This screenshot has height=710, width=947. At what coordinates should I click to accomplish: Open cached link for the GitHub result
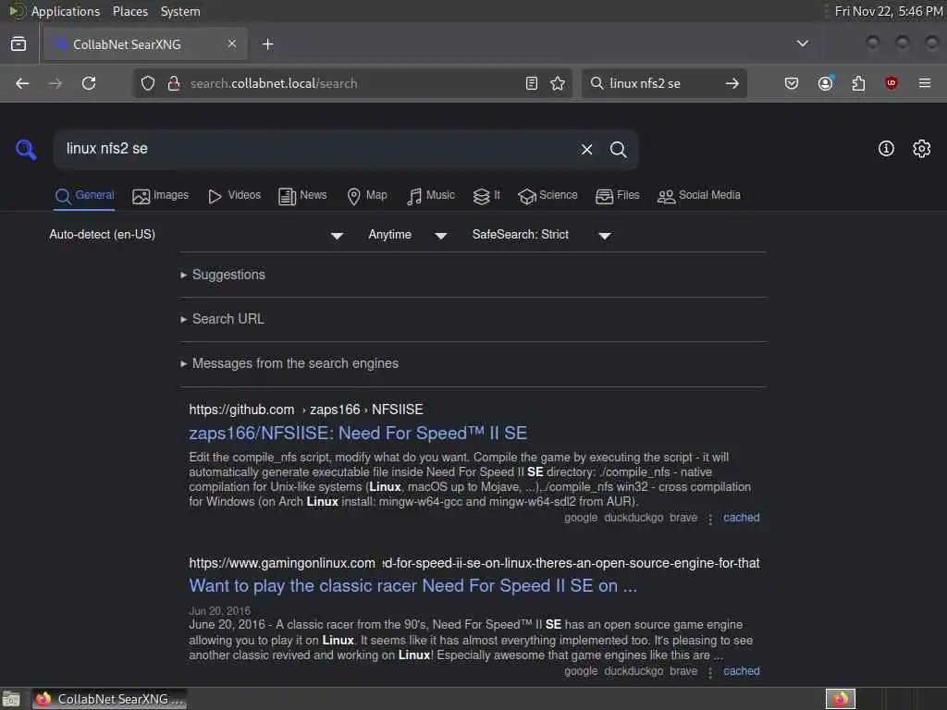point(741,518)
